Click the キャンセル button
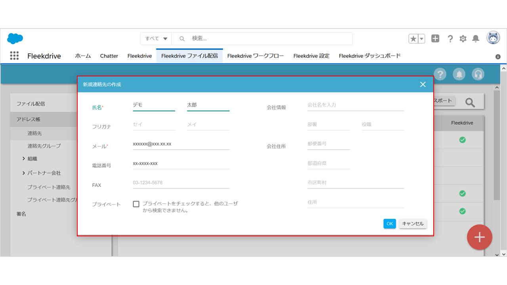The width and height of the screenshot is (507, 285). [413, 224]
